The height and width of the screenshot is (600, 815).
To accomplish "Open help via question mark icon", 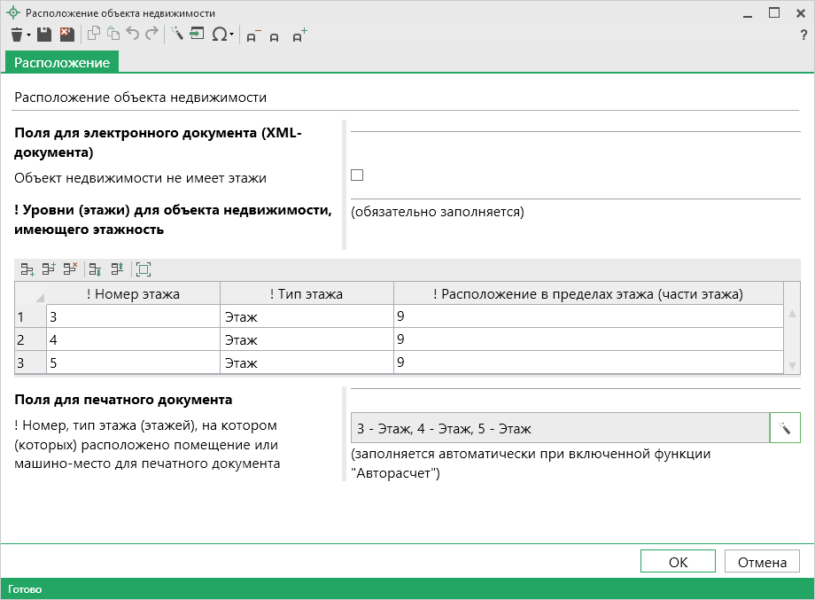I will point(803,35).
